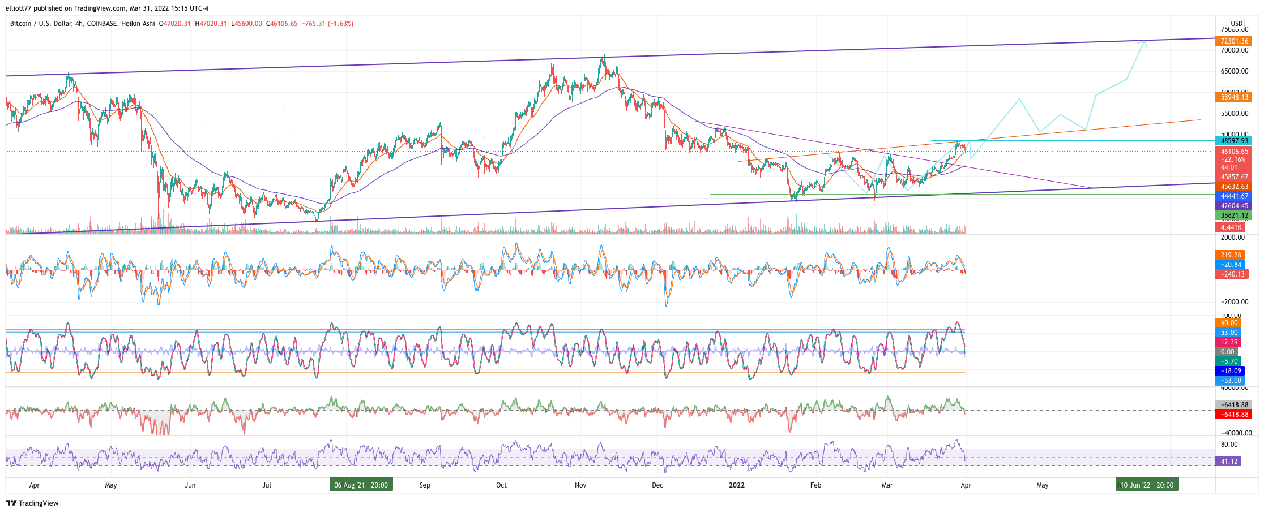Click the gray -6418.88 indicator label
1264x513 pixels.
click(1233, 405)
